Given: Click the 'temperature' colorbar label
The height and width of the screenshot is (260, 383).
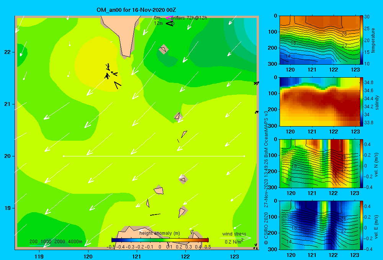Looking at the screenshot, I should pos(373,40).
